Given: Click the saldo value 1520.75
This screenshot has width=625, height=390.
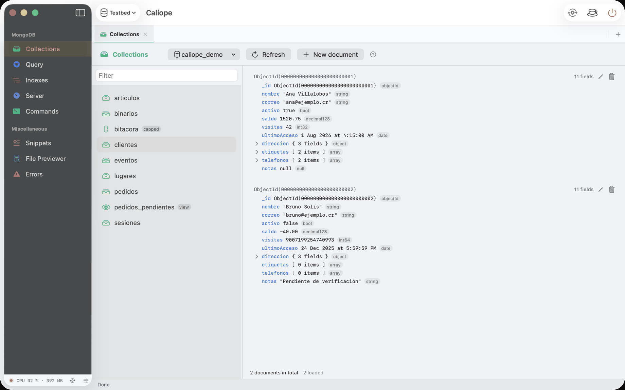Looking at the screenshot, I should (290, 119).
